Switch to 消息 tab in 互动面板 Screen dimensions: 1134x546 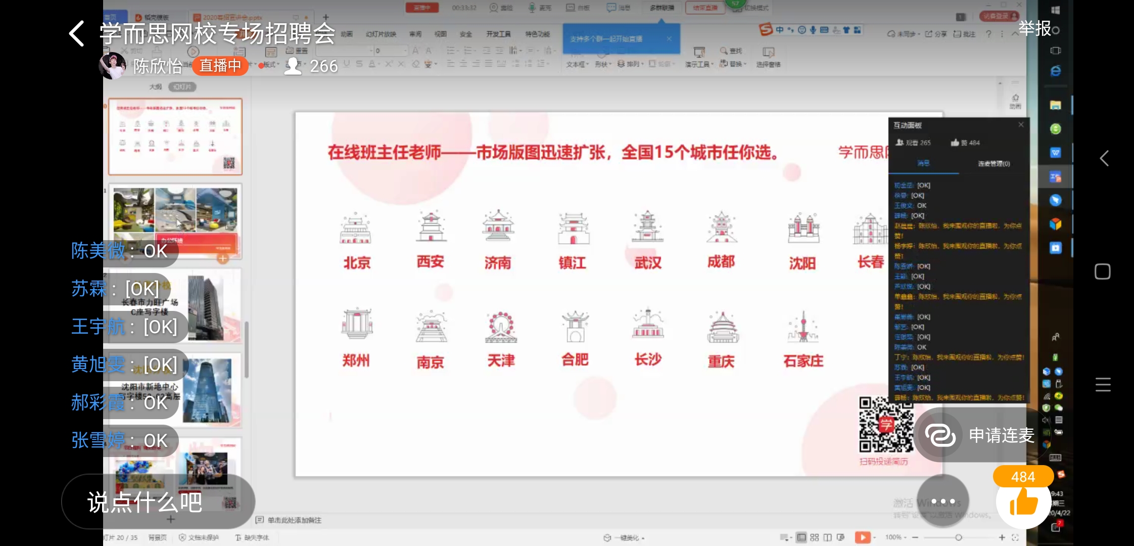tap(923, 163)
